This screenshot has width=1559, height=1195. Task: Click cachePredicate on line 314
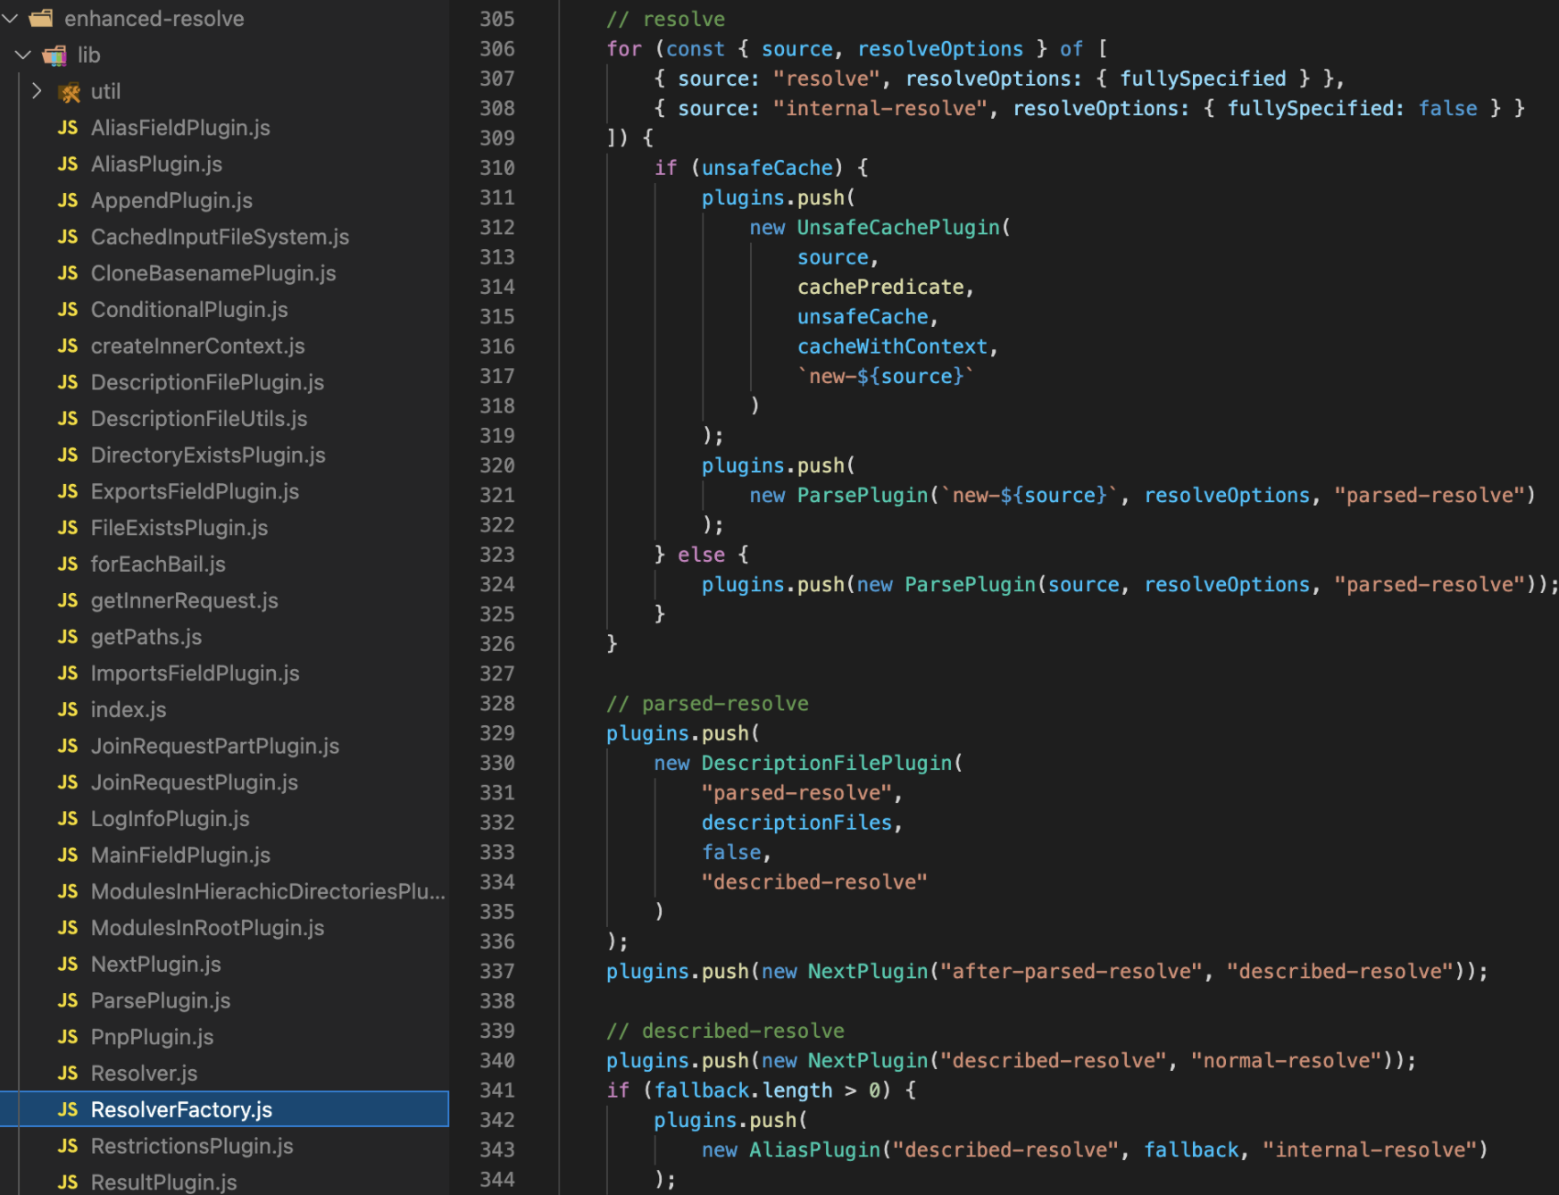[880, 287]
